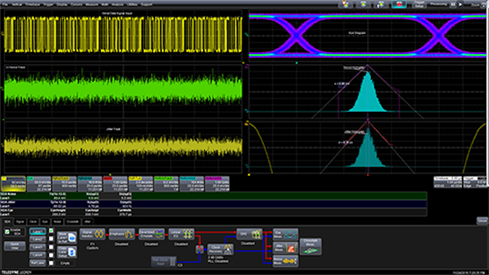Open the Eye Measure block
489x275 pixels.
285,234
